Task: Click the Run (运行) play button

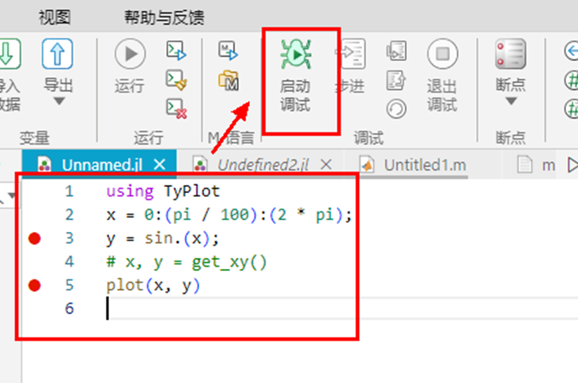Action: tap(130, 54)
